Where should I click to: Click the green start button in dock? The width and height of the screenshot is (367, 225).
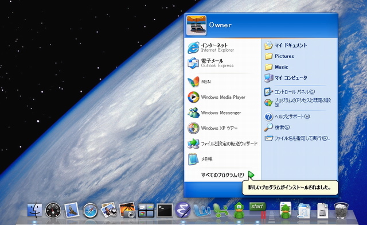coord(257,207)
